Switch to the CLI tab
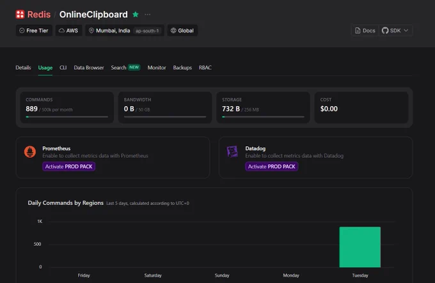The width and height of the screenshot is (435, 283). tap(63, 68)
